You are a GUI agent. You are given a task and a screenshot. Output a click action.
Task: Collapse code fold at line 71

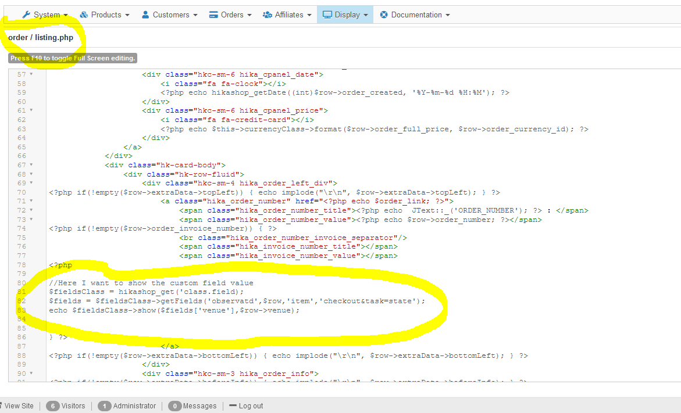(31, 201)
